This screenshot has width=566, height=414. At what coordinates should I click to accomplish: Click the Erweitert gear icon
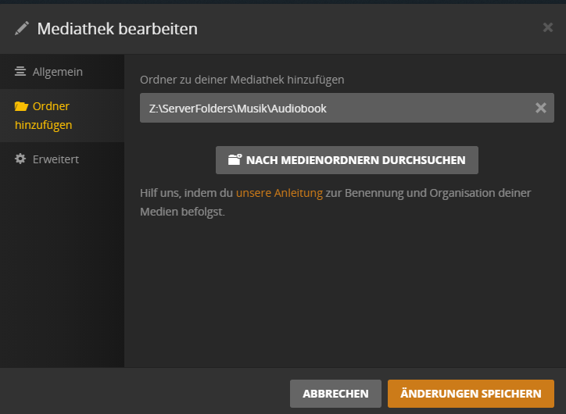tap(20, 159)
